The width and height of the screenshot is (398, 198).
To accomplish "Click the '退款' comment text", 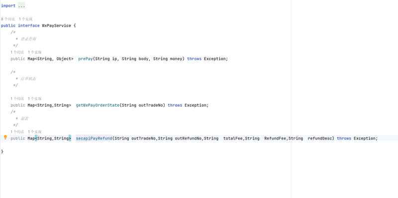I will pyautogui.click(x=24, y=119).
